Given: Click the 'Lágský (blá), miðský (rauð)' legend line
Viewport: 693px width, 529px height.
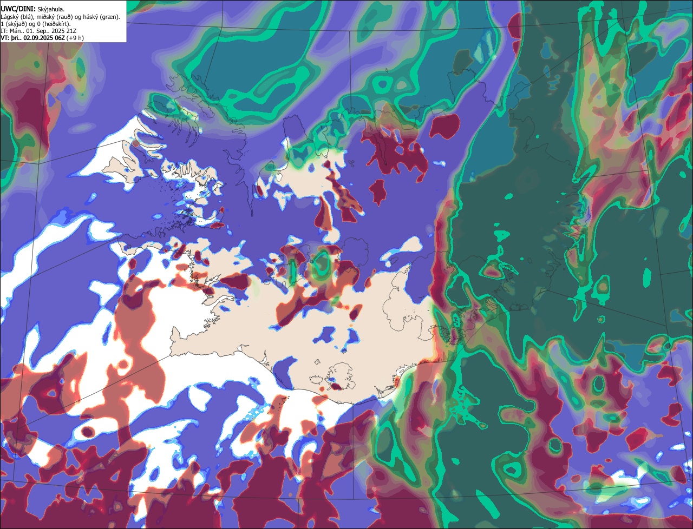Looking at the screenshot, I should point(61,17).
